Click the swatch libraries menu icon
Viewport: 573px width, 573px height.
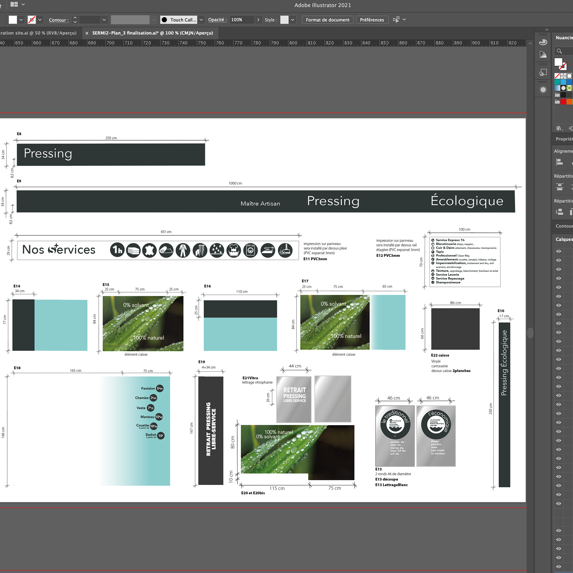(x=559, y=128)
